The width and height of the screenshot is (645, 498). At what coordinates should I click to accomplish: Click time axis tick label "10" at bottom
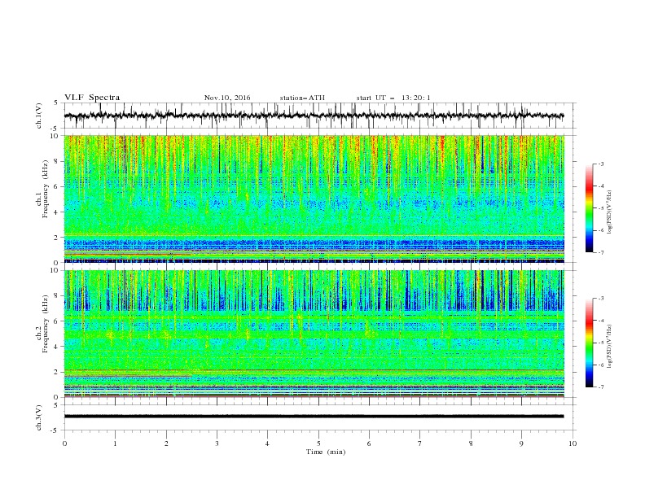point(573,443)
